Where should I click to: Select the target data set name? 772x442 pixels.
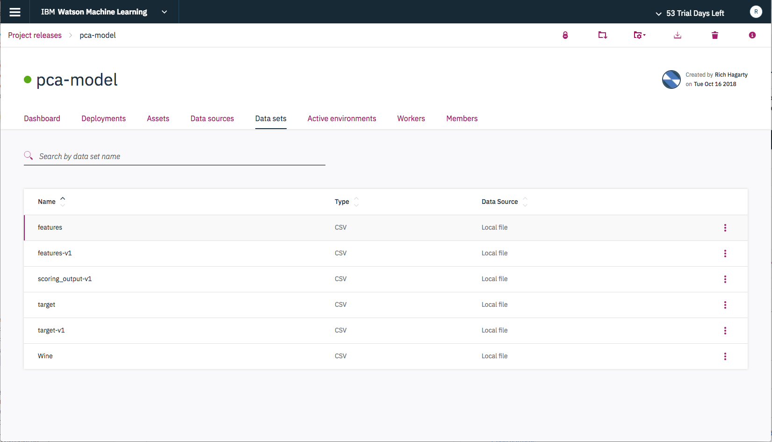[x=46, y=304]
